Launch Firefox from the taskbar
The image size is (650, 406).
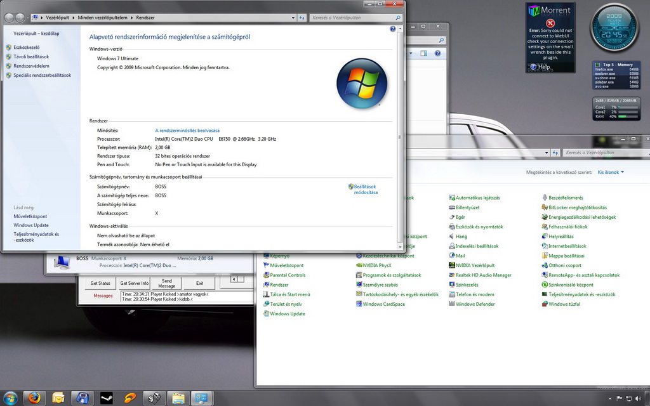click(34, 398)
